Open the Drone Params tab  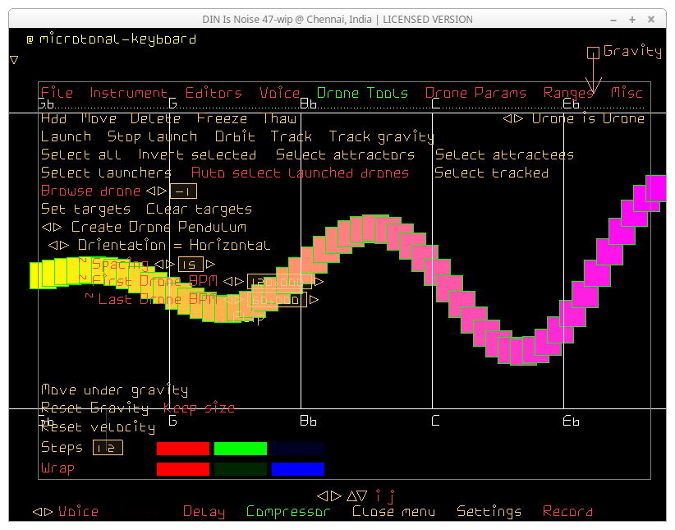475,93
